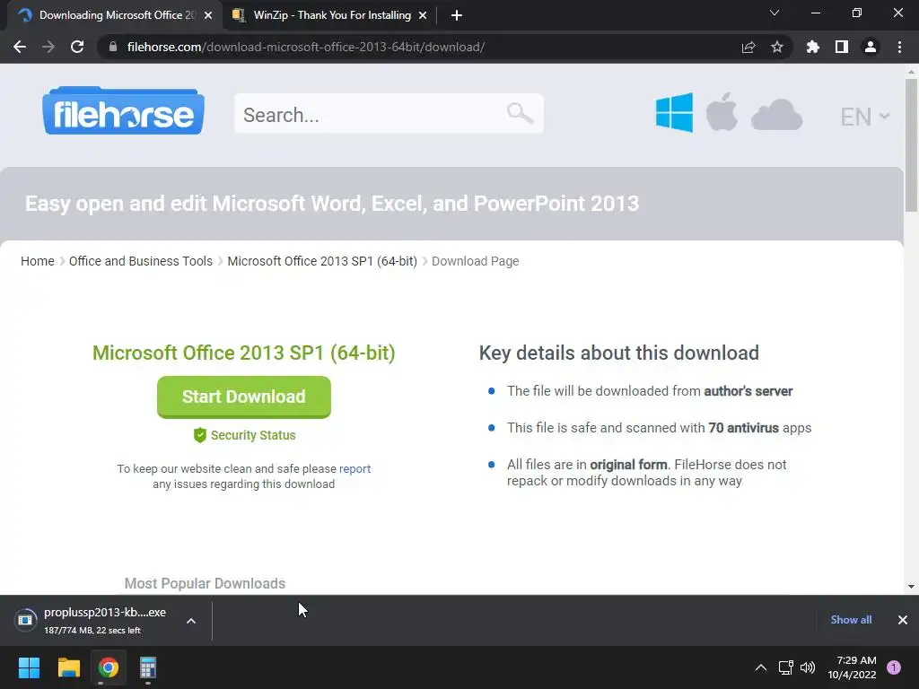Click the green security shield icon

(x=200, y=435)
